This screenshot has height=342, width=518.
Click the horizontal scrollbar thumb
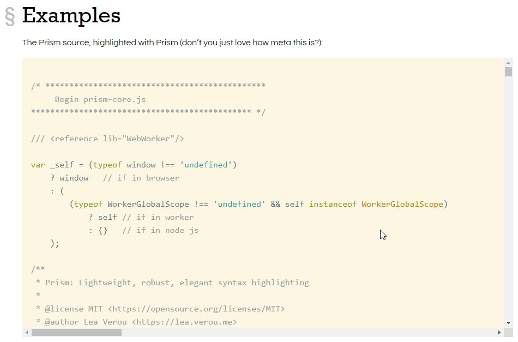point(76,332)
